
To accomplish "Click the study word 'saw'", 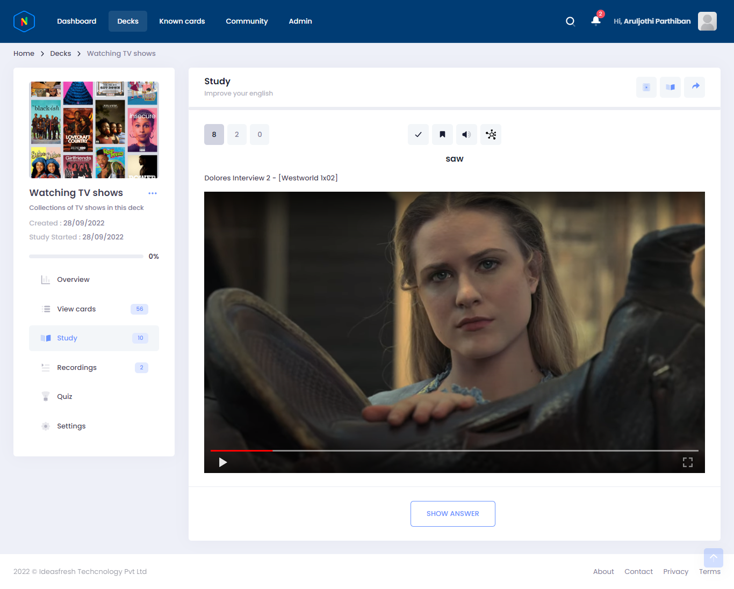I will point(455,159).
